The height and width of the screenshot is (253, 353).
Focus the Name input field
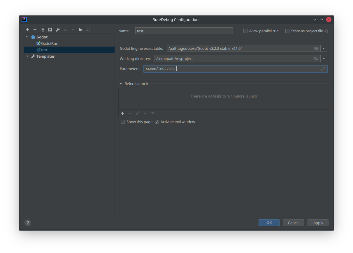tap(184, 31)
